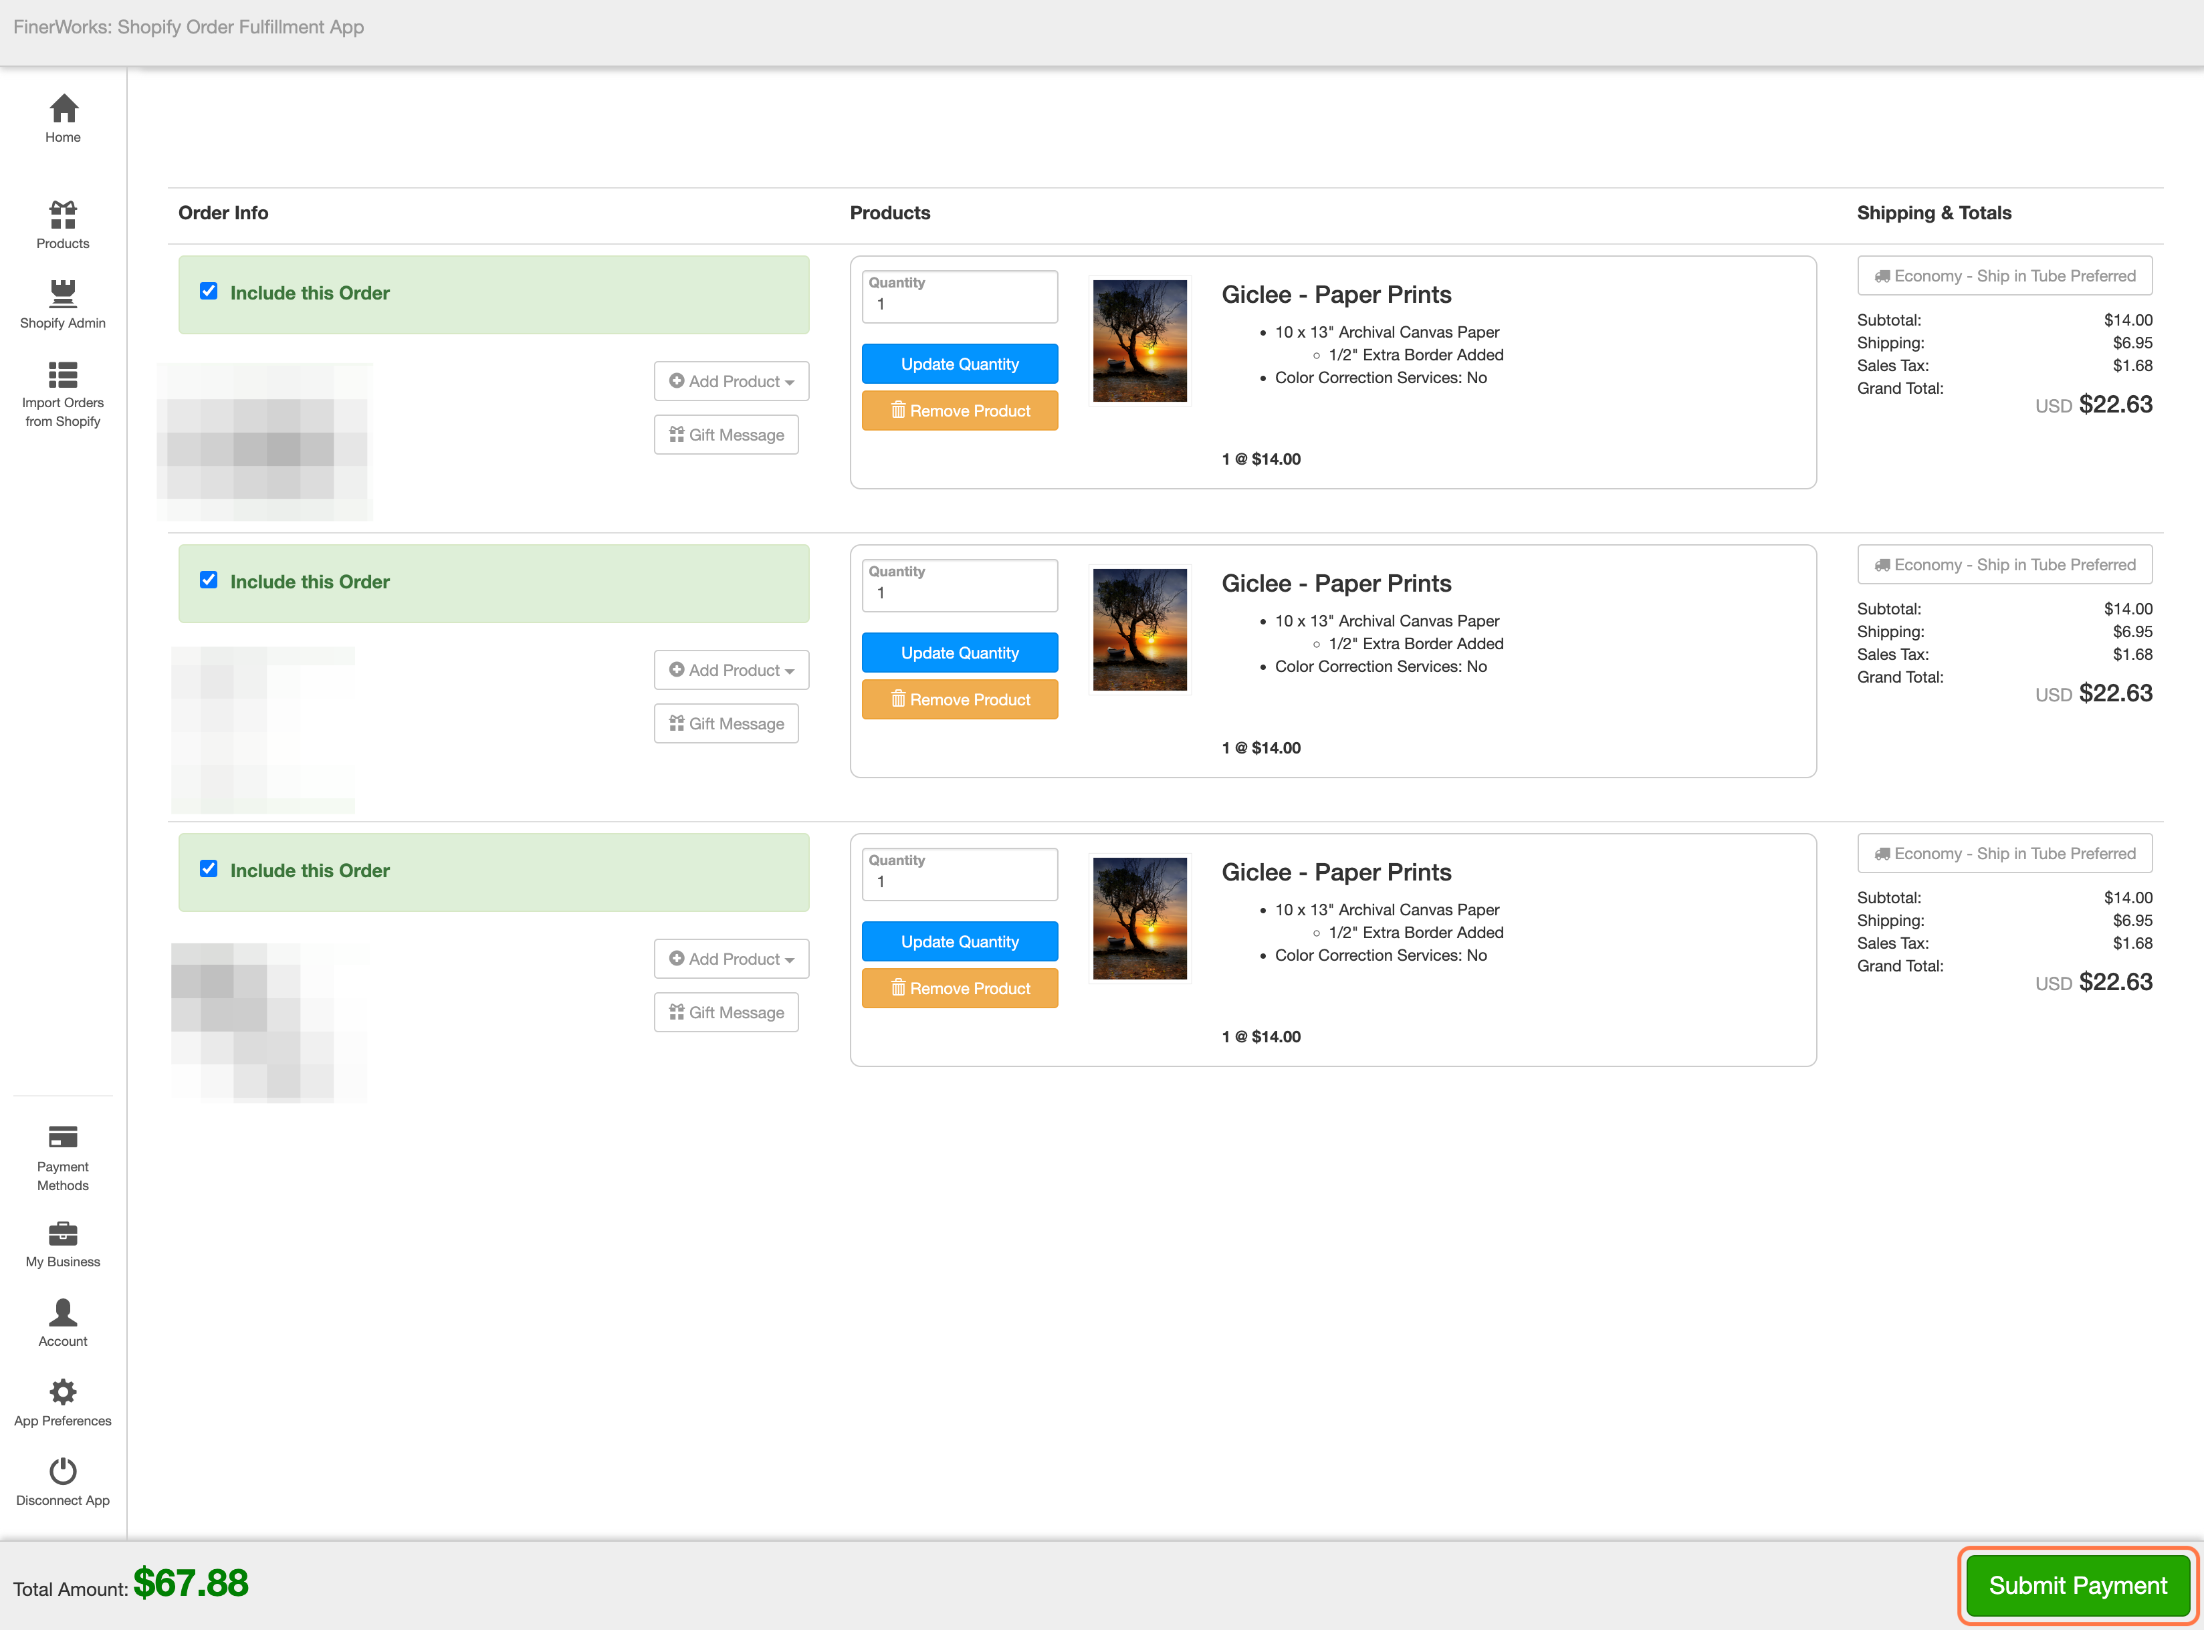The width and height of the screenshot is (2204, 1630).
Task: Uncheck Include this Order for the third order
Action: 208,869
